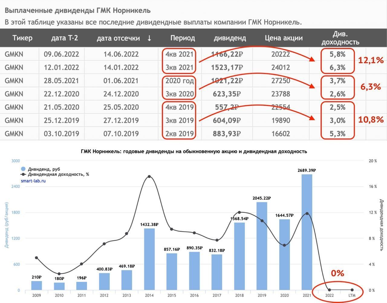Screen dimensions: 387x303
Task: Toggle the Дивиденд, руб legend series
Action: point(41,169)
